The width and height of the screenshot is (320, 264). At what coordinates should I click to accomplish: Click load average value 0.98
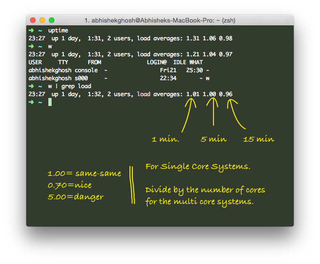click(226, 38)
